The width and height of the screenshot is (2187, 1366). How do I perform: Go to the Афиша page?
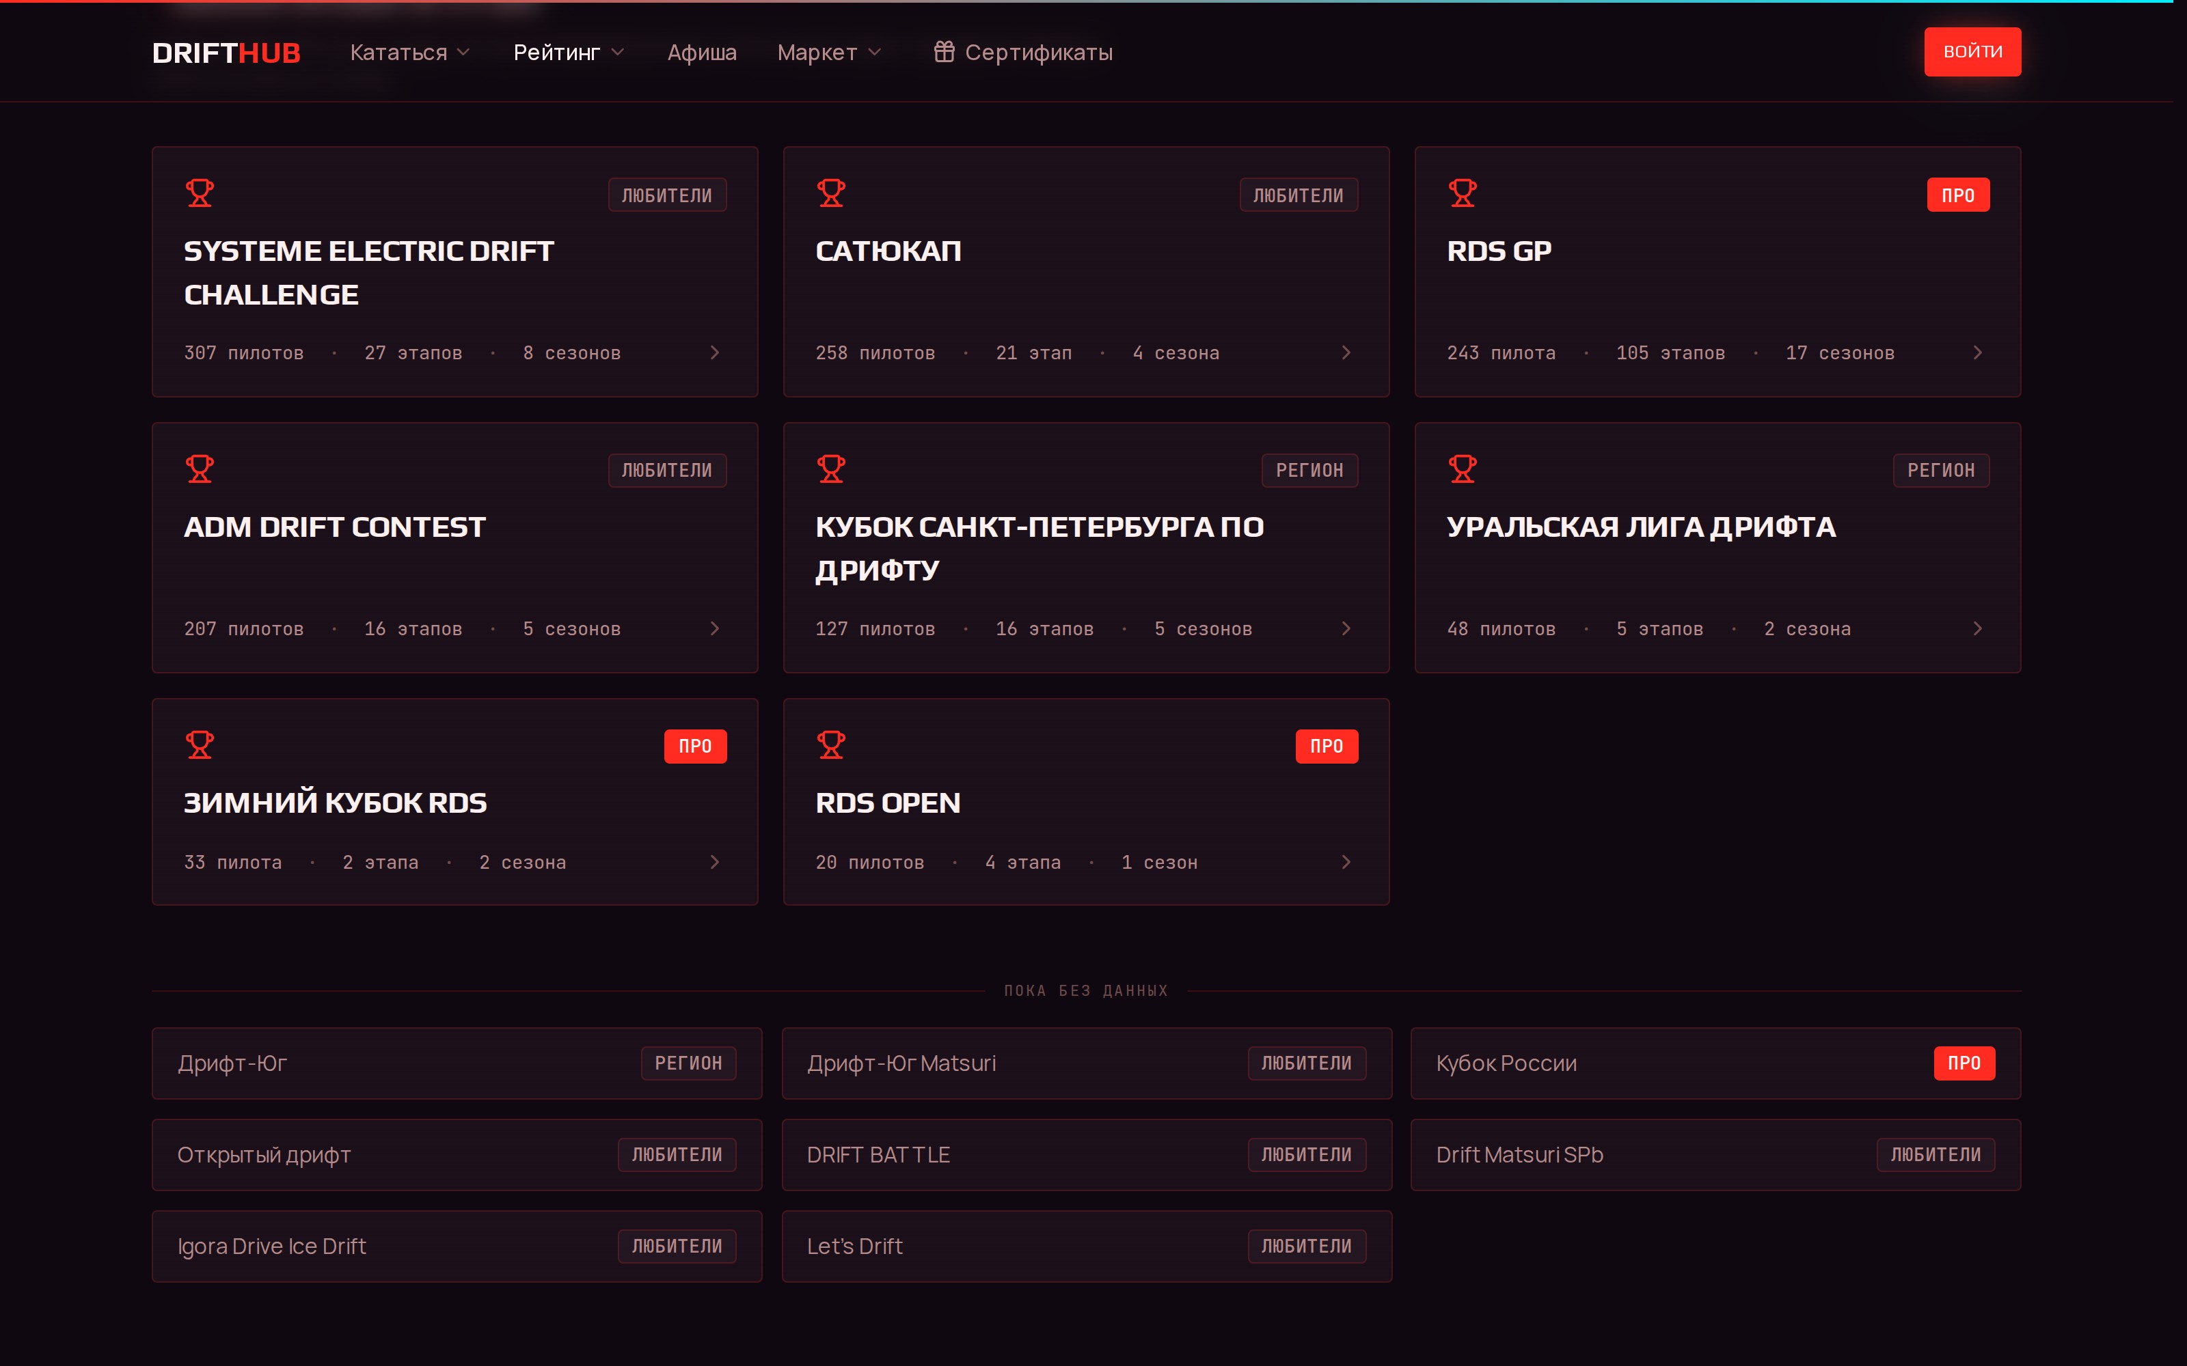(x=701, y=53)
